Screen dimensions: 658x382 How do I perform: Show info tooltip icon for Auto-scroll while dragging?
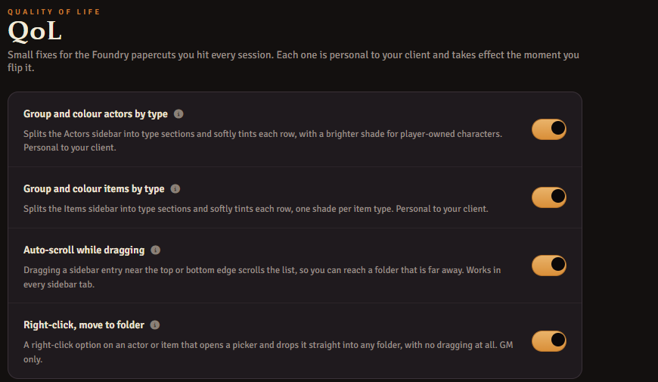[x=155, y=250]
